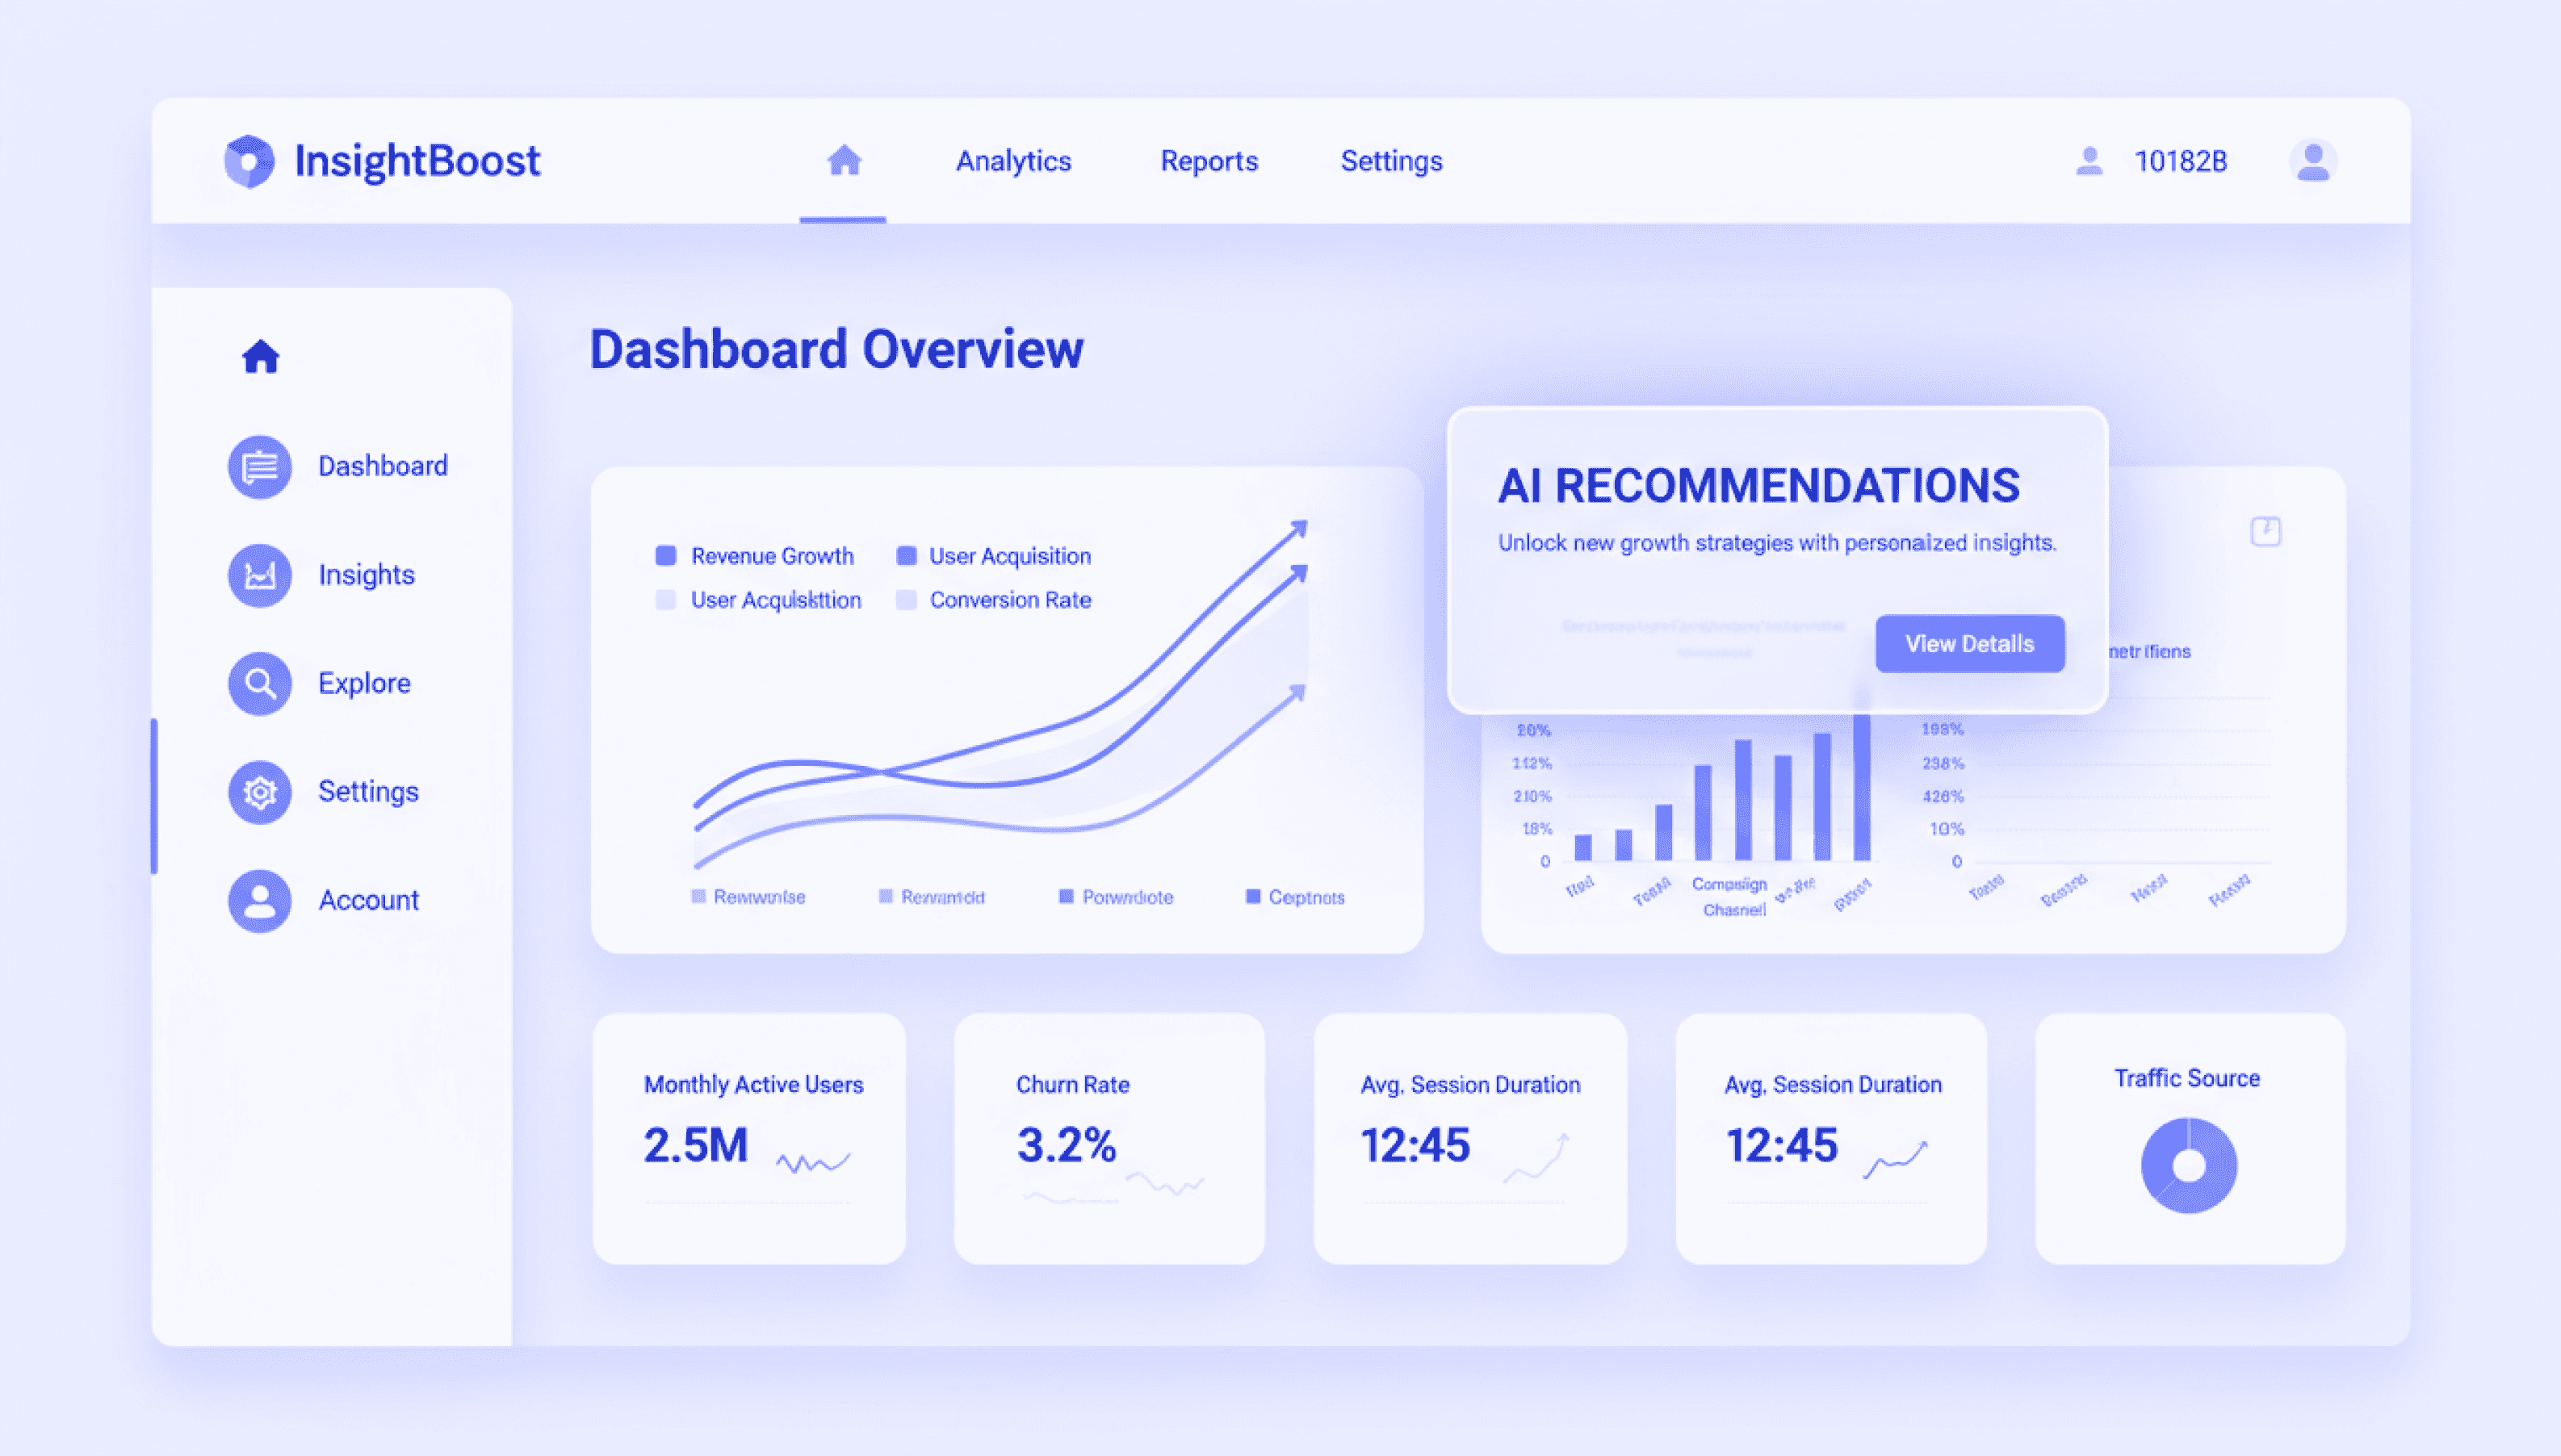
Task: Click the sidebar vertical scrollbar handle
Action: 154,796
